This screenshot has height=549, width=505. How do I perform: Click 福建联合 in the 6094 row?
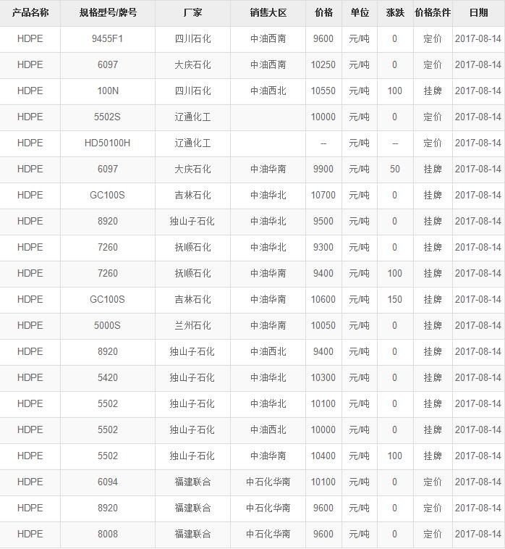pyautogui.click(x=192, y=482)
